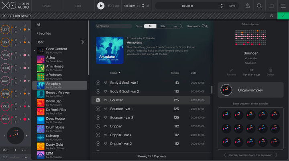Click the previous arrow beside sample space circle

click(4, 136)
